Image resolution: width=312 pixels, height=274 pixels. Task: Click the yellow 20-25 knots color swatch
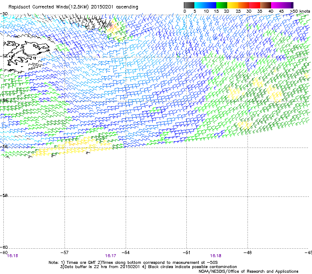[233, 5]
